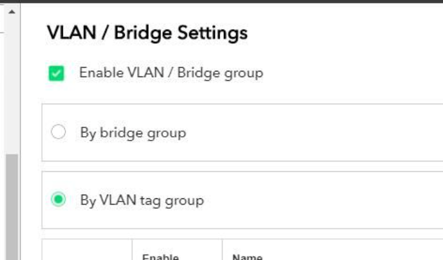Image resolution: width=443 pixels, height=260 pixels.
Task: Click the green checkmark icon
Action: click(x=56, y=74)
